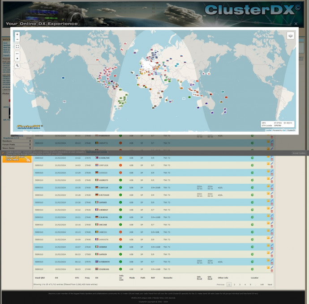Open callsign 173RO974 in the DX column
This screenshot has width=309, height=304.
104,262
